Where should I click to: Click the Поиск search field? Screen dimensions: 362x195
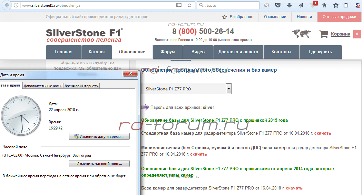(x=228, y=5)
